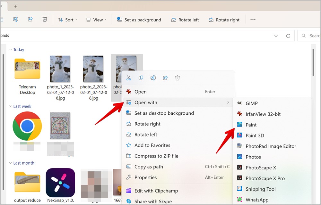Screen dimensions: 321x205
Task: Click the toolbar Delete trash icon
Action: [x=45, y=20]
